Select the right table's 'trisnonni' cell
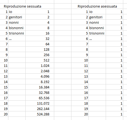 pyautogui.click(x=97, y=33)
